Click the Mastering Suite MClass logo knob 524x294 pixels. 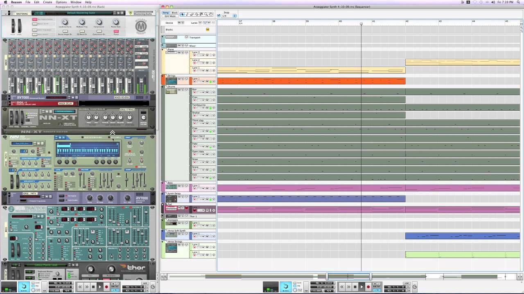141,27
